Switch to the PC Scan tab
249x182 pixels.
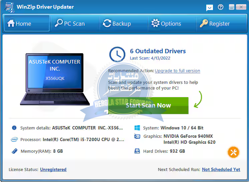[x=75, y=23]
